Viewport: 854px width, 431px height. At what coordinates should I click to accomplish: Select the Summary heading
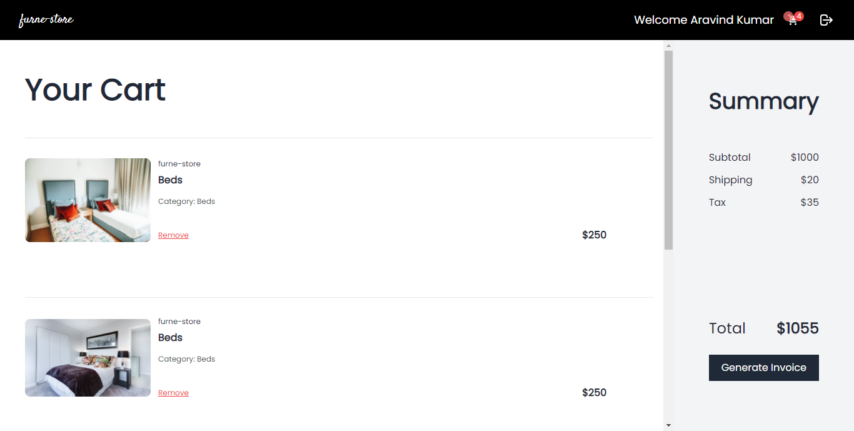(763, 102)
